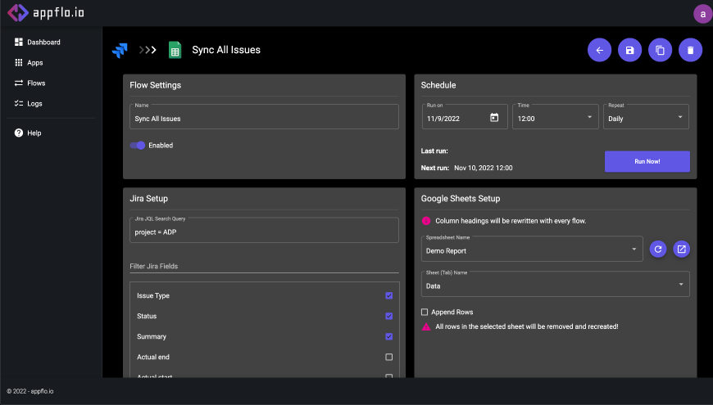Viewport: 713px width, 405px height.
Task: Check the Actual end field
Action: point(388,357)
